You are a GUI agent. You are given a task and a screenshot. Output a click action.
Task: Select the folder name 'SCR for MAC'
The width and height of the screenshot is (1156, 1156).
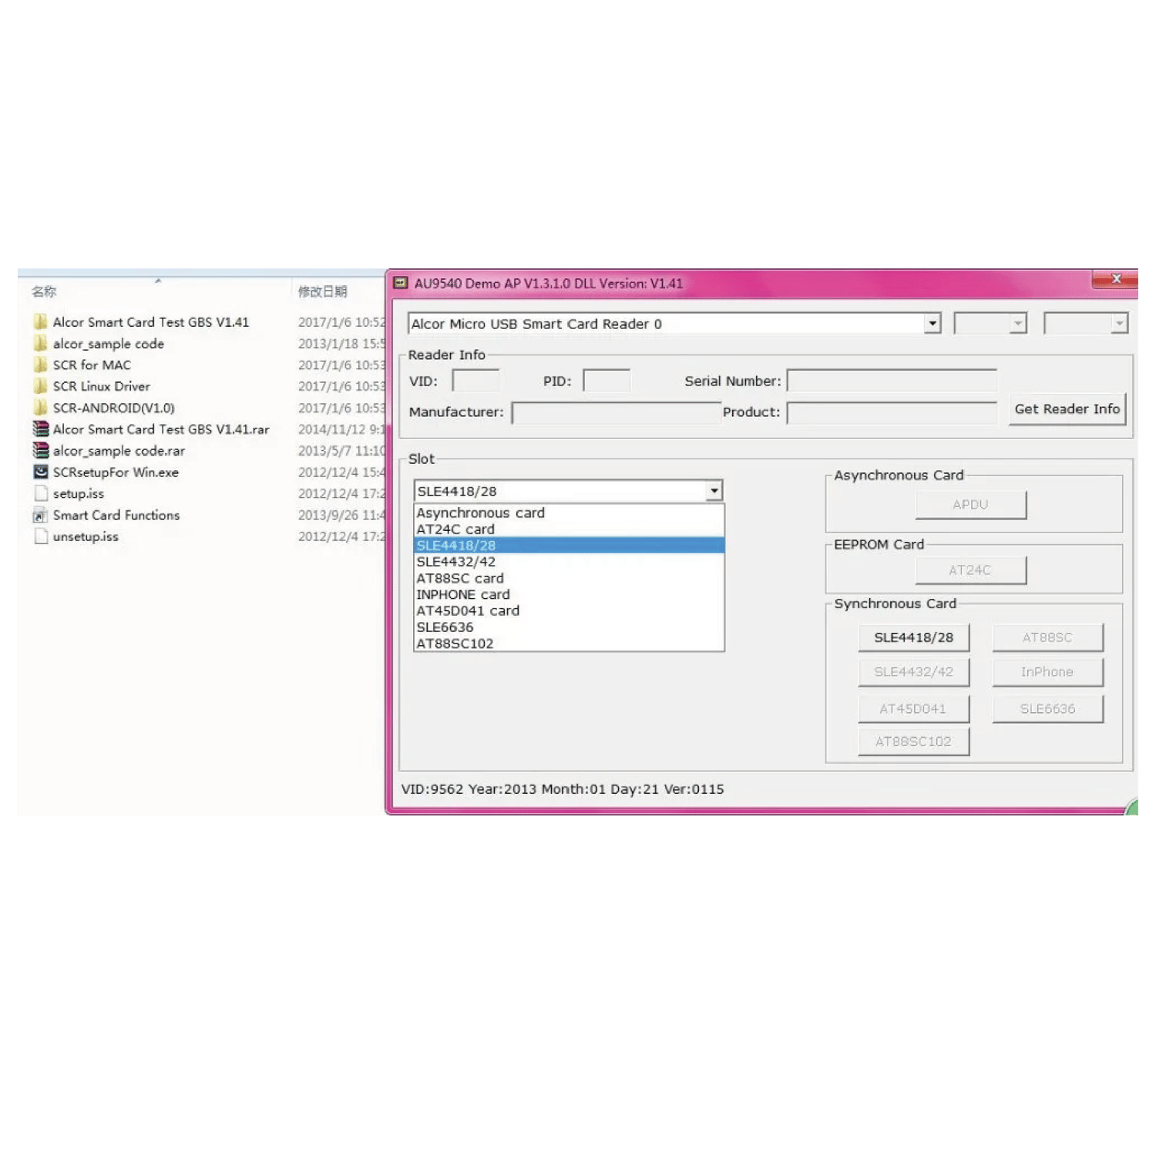coord(92,365)
